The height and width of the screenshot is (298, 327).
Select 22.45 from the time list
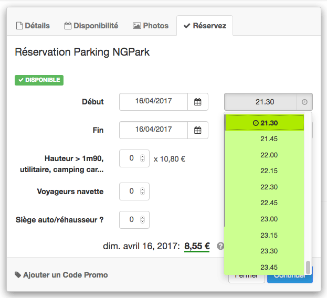pyautogui.click(x=264, y=203)
